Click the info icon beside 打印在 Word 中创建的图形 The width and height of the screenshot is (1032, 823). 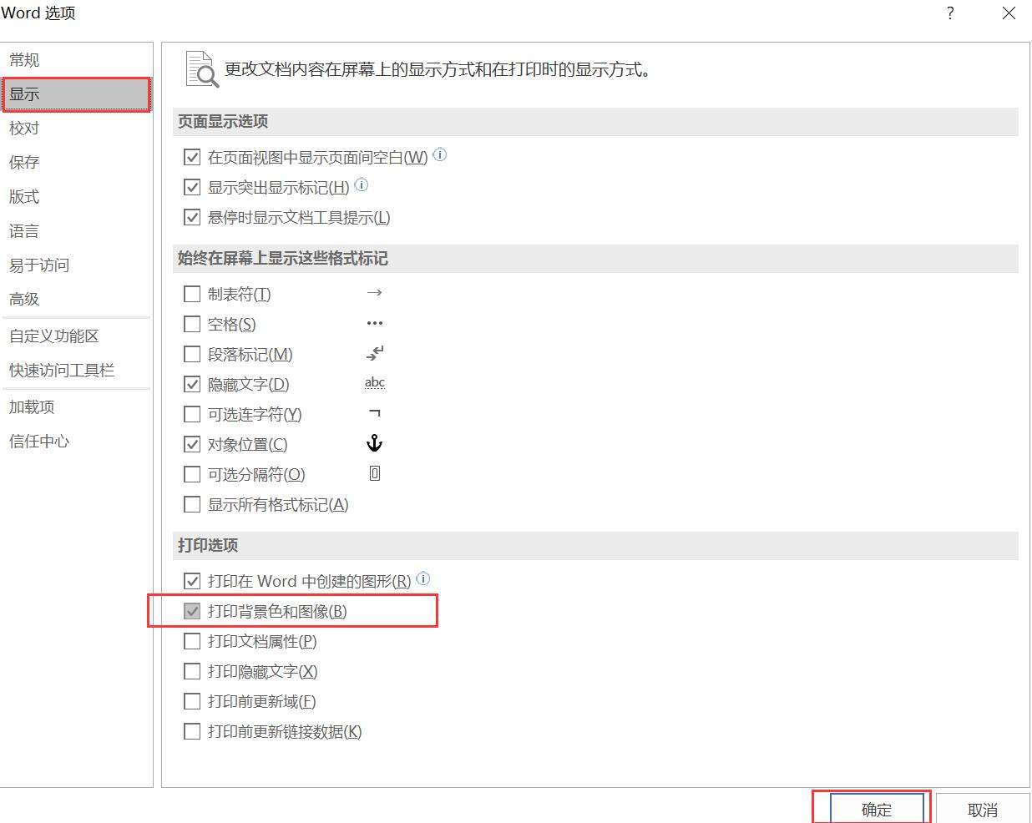(x=423, y=578)
